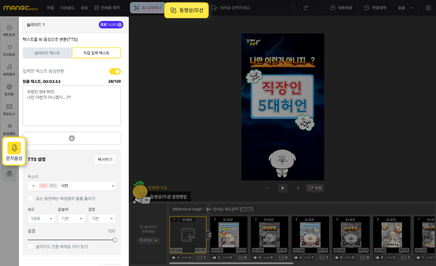Open the 효과음 sound effects panel
The image size is (436, 266).
point(9,89)
